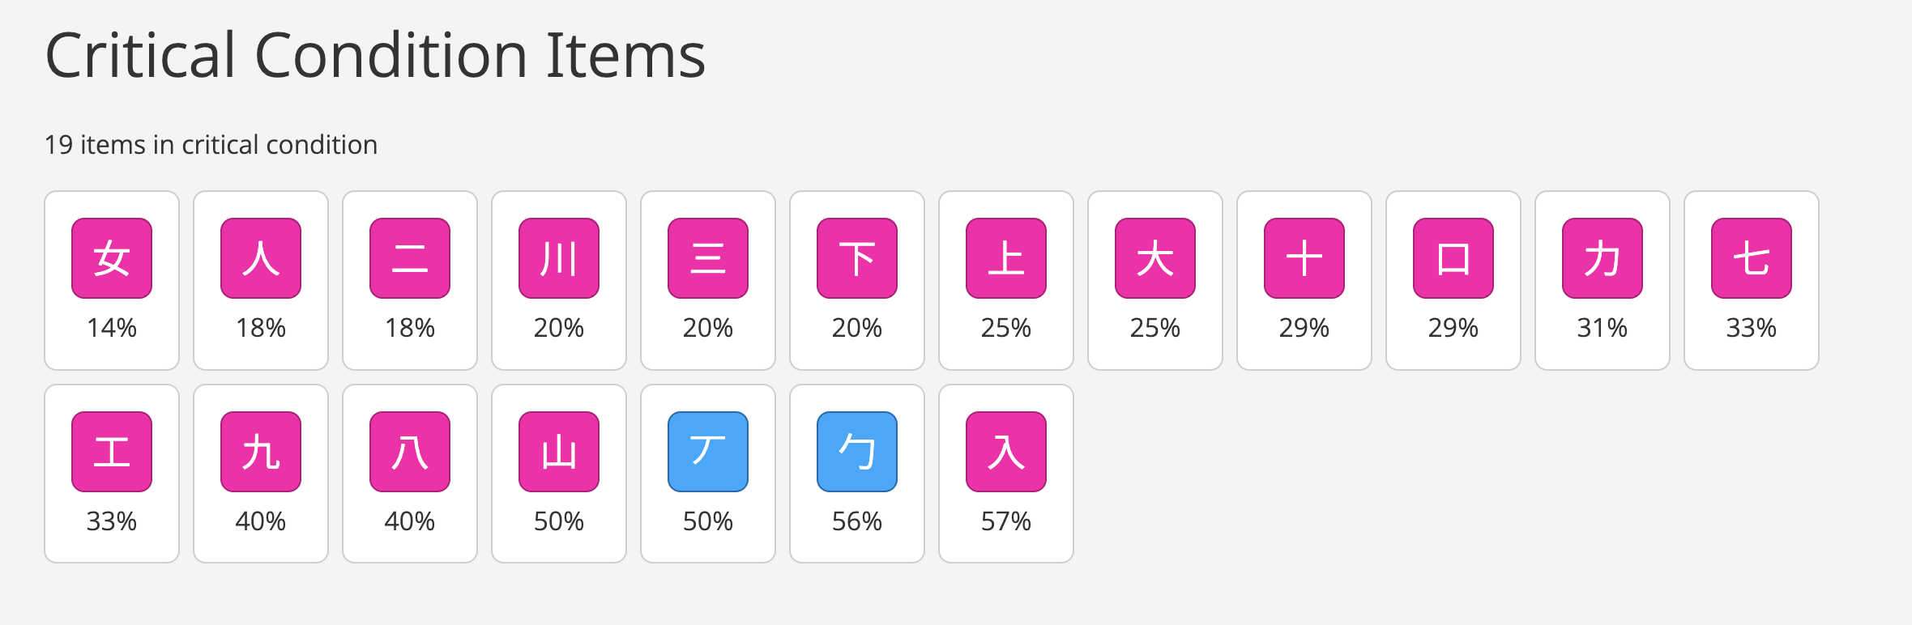Click the 力 kanji icon at 31%
This screenshot has width=1912, height=625.
click(1603, 258)
